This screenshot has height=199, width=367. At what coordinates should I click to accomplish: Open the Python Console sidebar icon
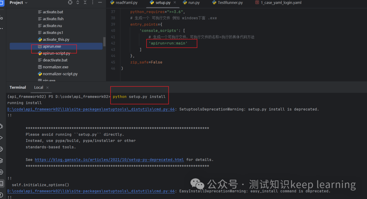tap(1, 149)
